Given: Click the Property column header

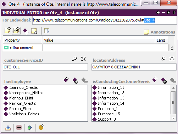Looking at the screenshot, I should [23, 40].
